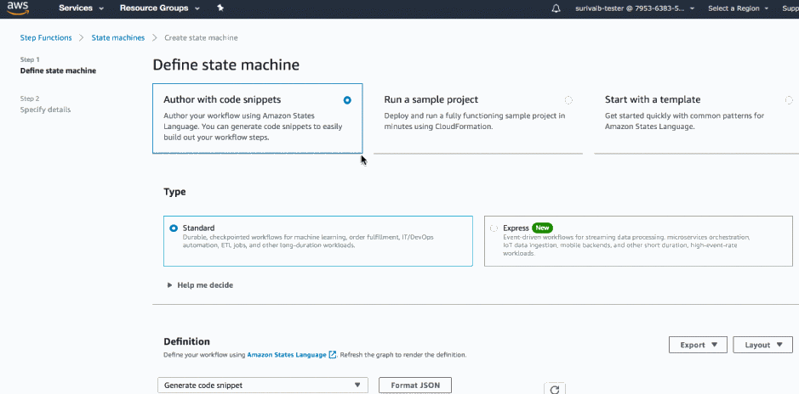
Task: Go to Step Functions breadcrumb
Action: tap(46, 37)
